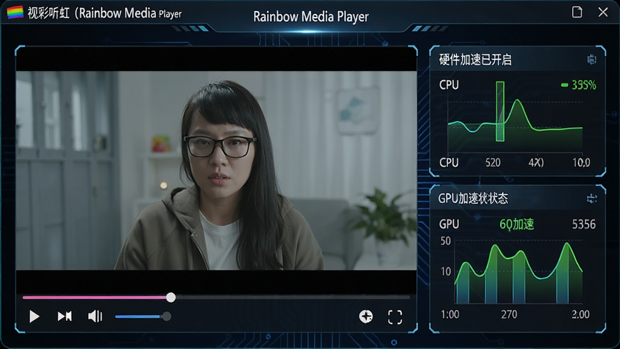Click the 520 label under CPU graph

click(493, 162)
